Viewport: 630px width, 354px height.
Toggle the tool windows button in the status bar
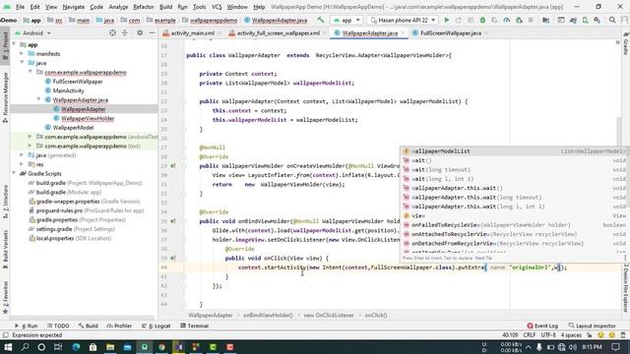point(5,335)
